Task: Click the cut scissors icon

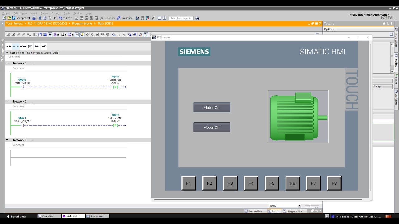Action: [40, 18]
